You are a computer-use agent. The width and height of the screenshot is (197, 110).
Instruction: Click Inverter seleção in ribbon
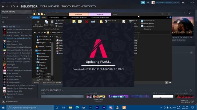tap(147, 26)
